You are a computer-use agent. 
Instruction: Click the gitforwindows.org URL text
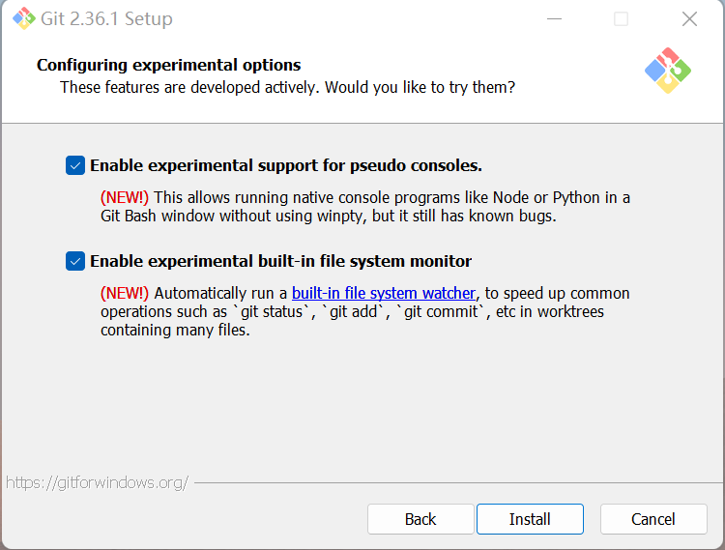tap(97, 481)
